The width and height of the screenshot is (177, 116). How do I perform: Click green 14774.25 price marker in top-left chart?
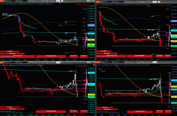click(91, 46)
